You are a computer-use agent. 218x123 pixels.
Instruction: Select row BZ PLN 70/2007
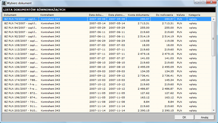pos(107,19)
